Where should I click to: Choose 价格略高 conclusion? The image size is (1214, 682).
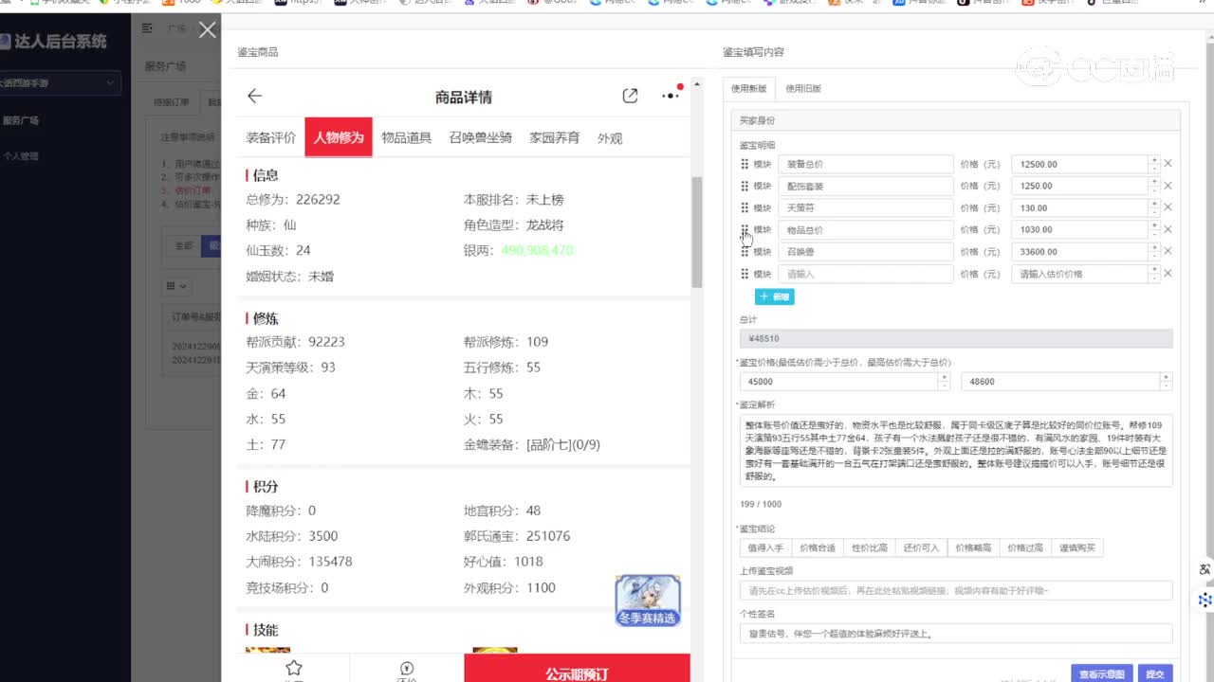point(973,547)
